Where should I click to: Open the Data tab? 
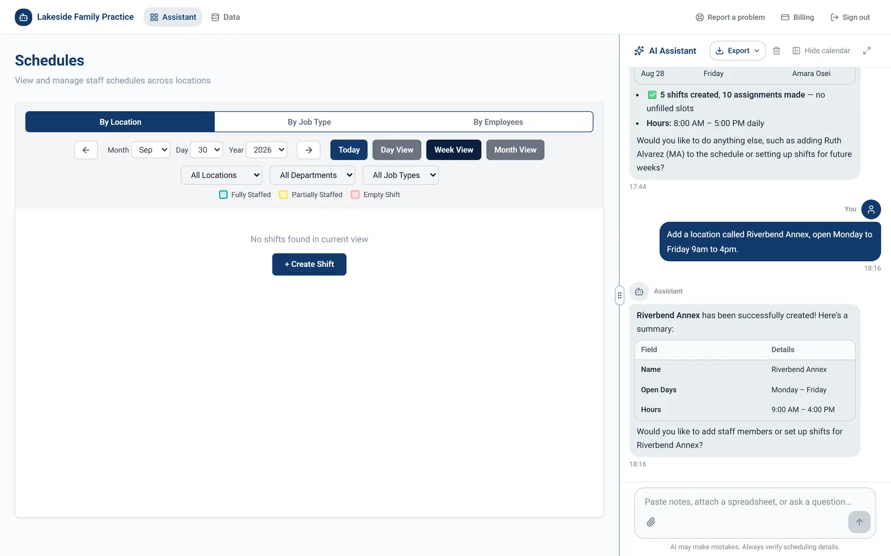click(226, 17)
